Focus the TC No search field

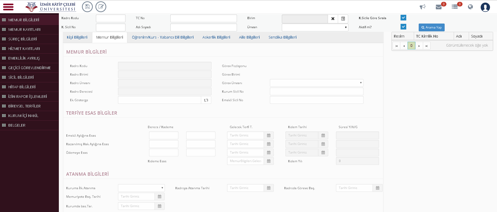pyautogui.click(x=204, y=18)
